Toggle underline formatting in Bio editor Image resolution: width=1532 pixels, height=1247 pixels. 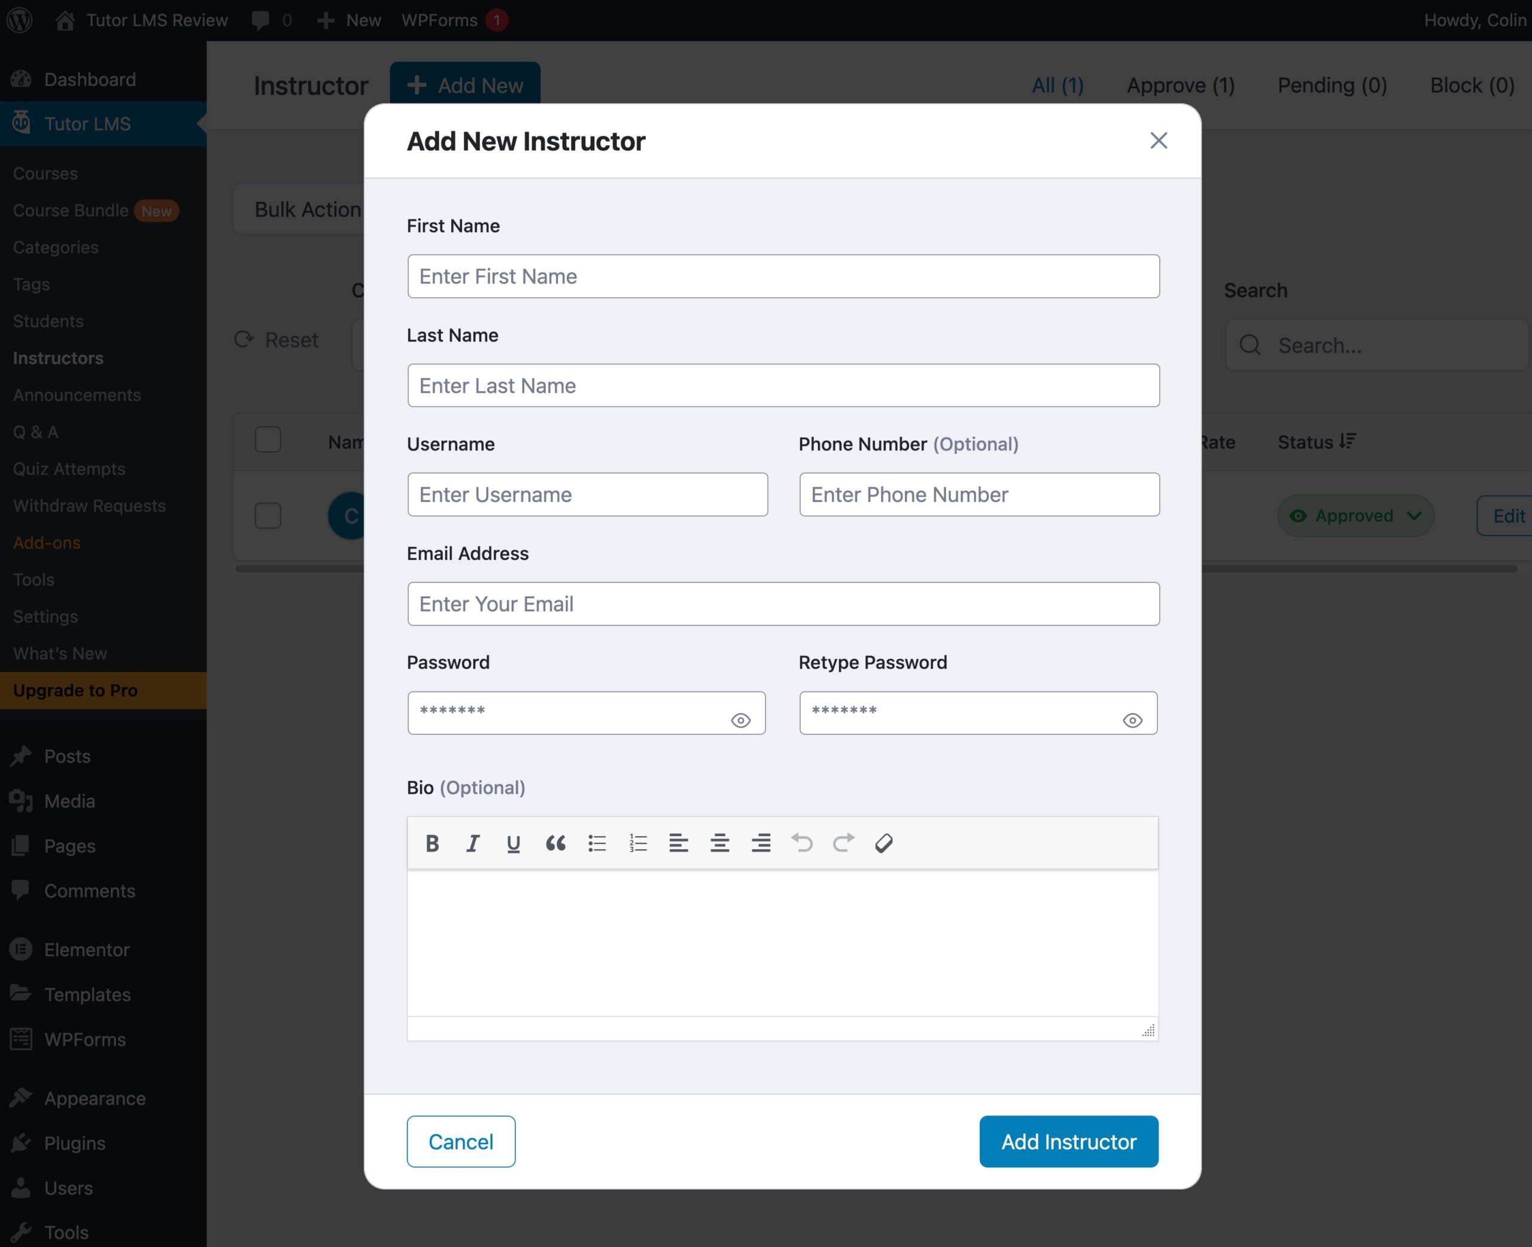(x=513, y=843)
